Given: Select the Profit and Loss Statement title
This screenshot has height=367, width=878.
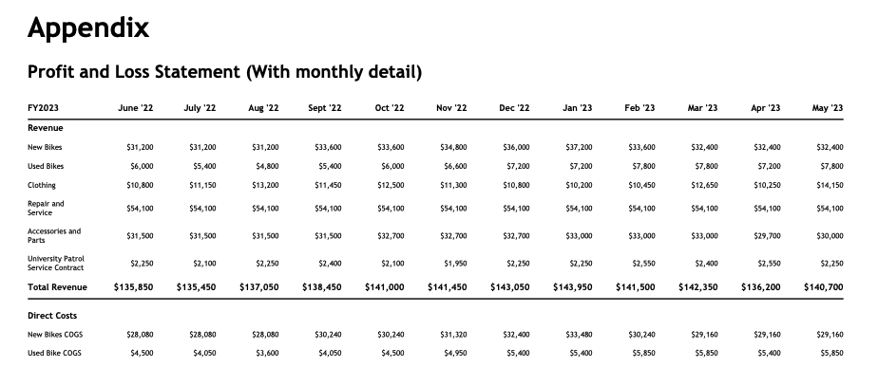Looking at the screenshot, I should 224,72.
